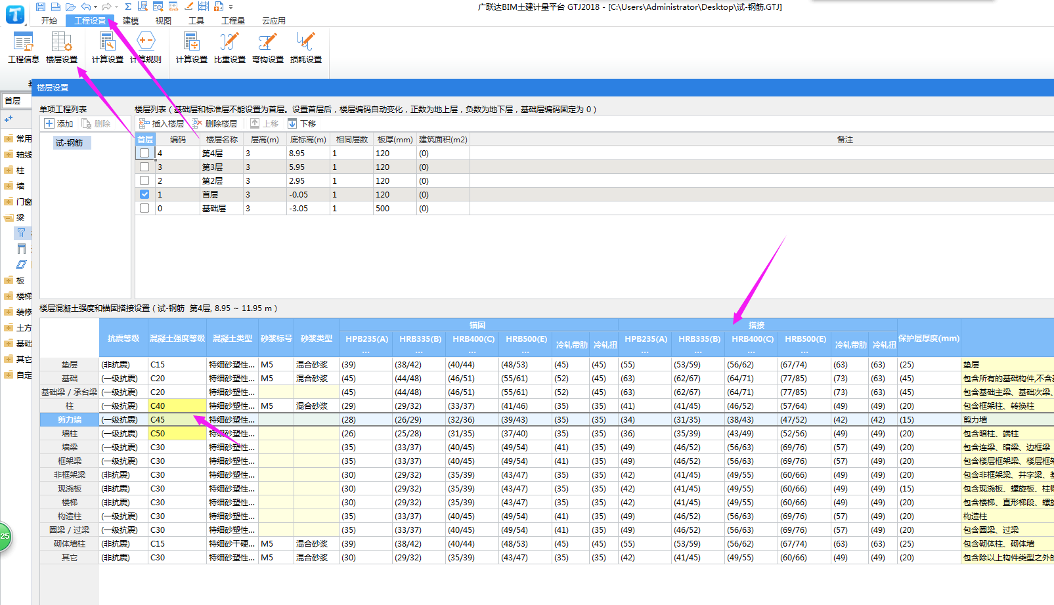Check the 首层 checkbox for 基础层 row
Viewport: 1054px width, 605px height.
[x=144, y=208]
